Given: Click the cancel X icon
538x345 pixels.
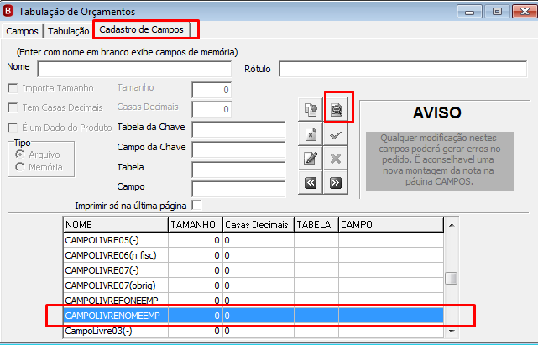Looking at the screenshot, I should pos(335,159).
